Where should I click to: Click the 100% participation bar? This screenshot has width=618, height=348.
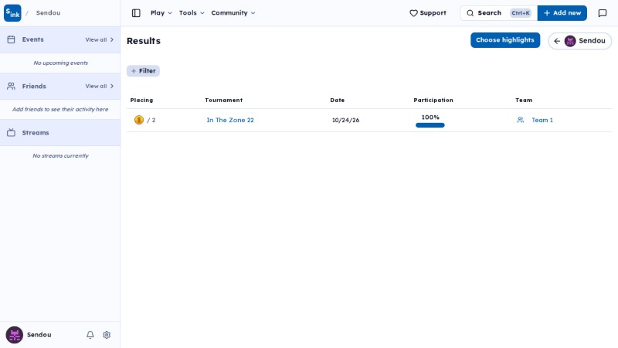pyautogui.click(x=430, y=125)
